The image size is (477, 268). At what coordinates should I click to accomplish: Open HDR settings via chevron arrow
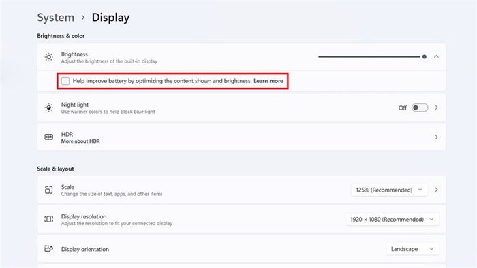point(436,137)
